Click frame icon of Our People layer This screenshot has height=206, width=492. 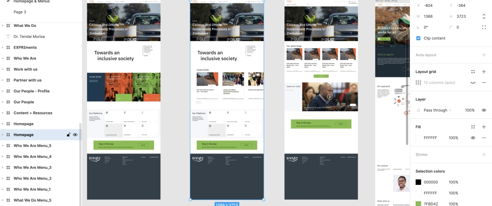8,102
